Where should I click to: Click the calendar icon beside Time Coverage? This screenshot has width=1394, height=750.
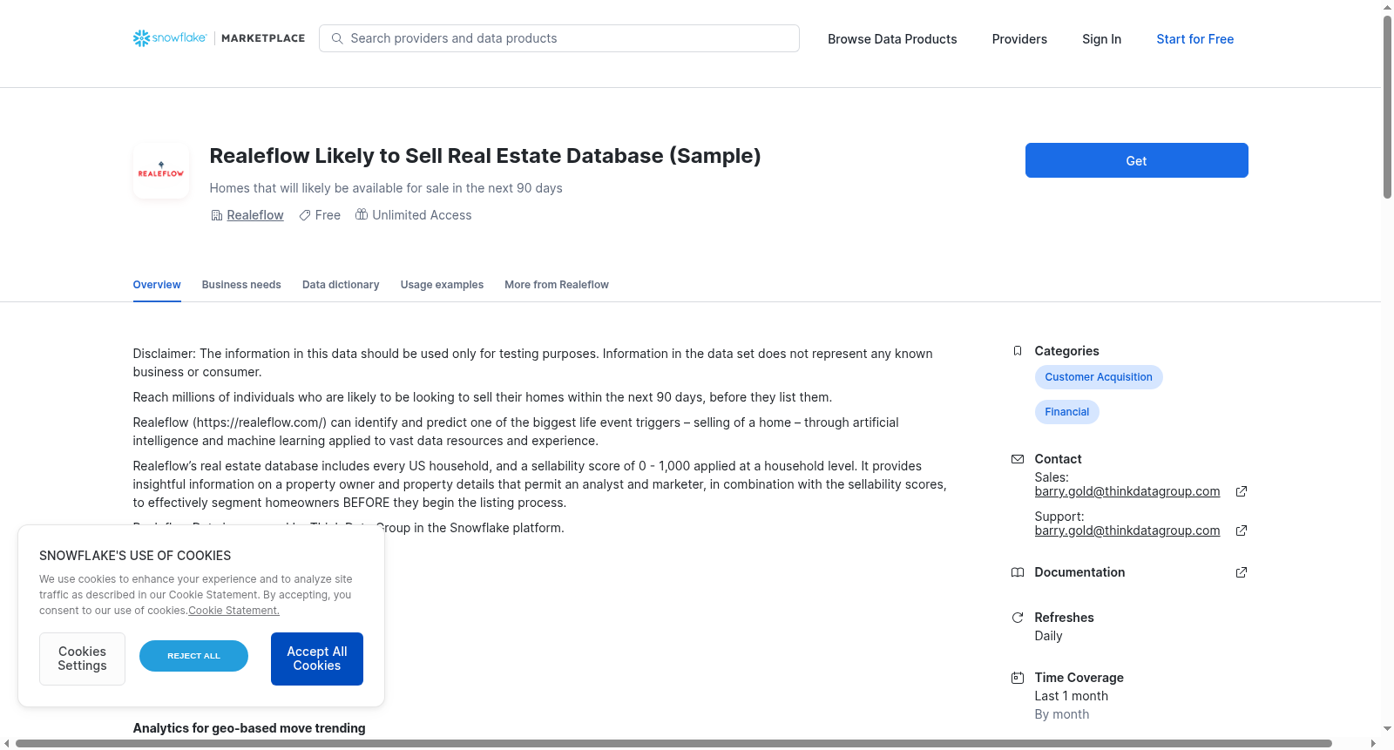[x=1018, y=678]
